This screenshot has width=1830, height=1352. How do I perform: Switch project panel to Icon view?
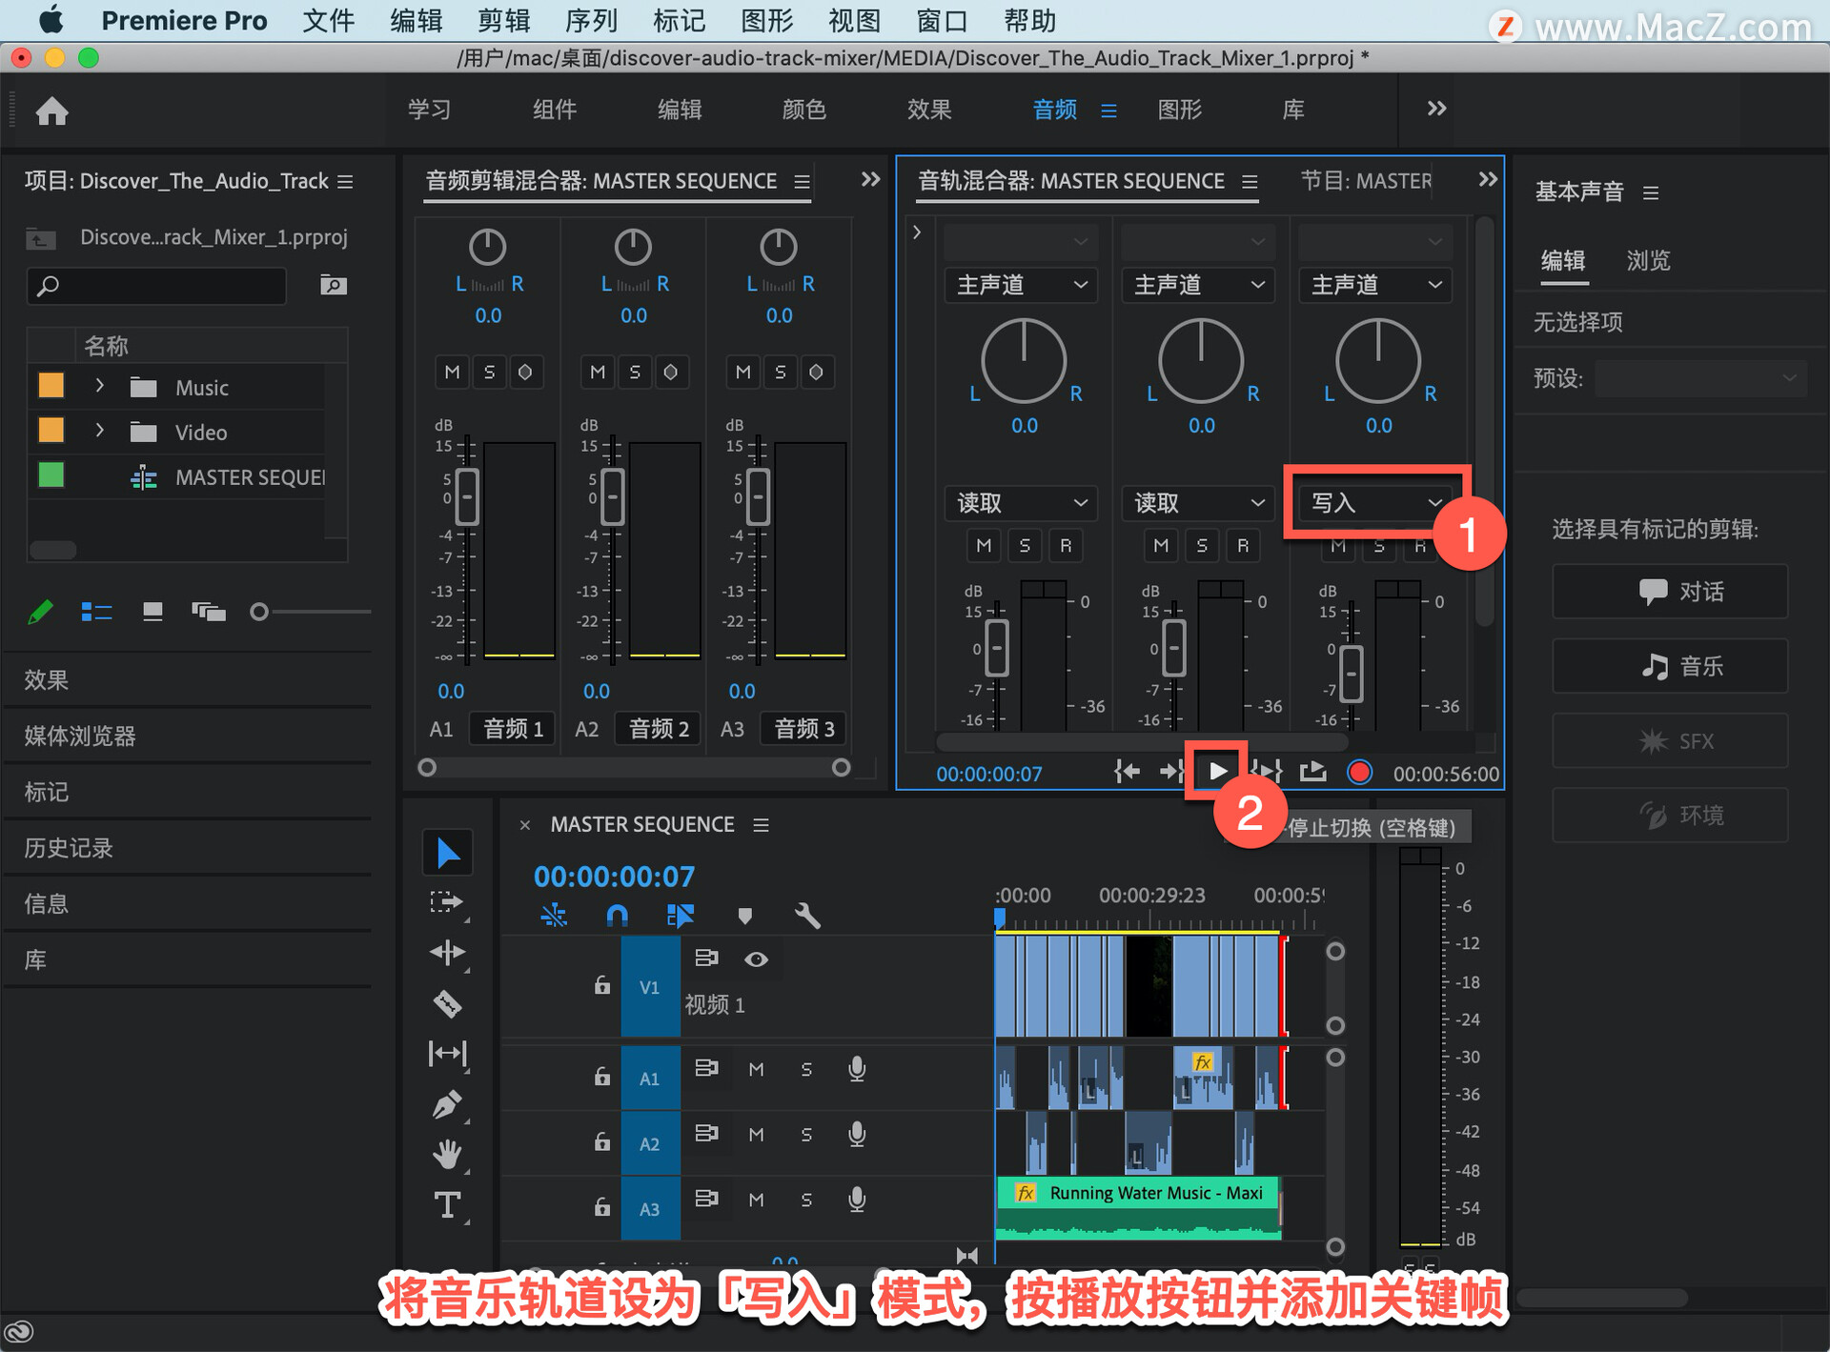(152, 612)
